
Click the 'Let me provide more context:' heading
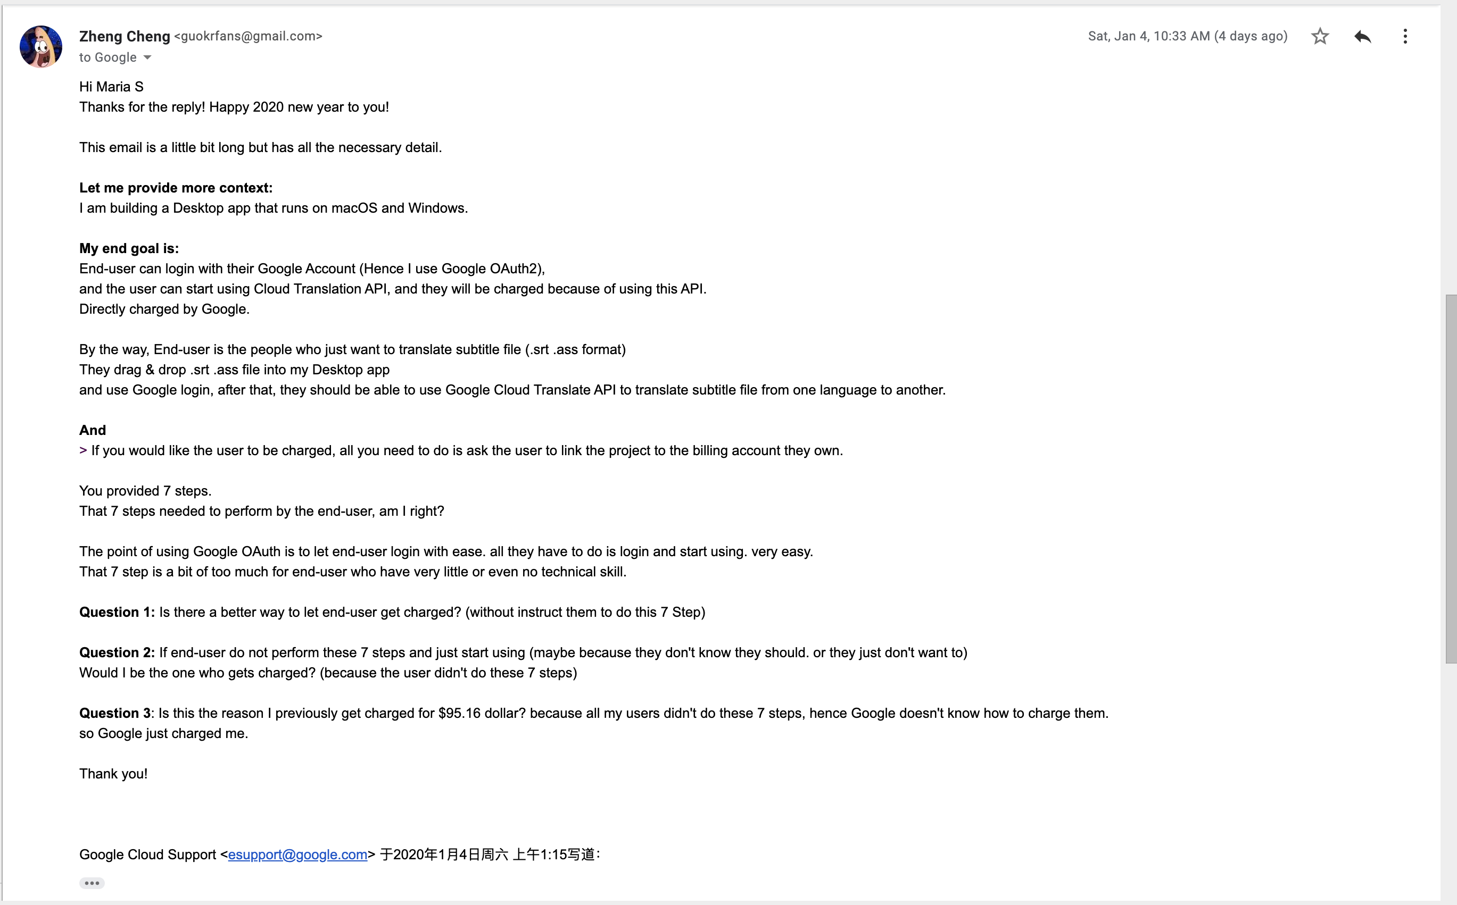(176, 188)
